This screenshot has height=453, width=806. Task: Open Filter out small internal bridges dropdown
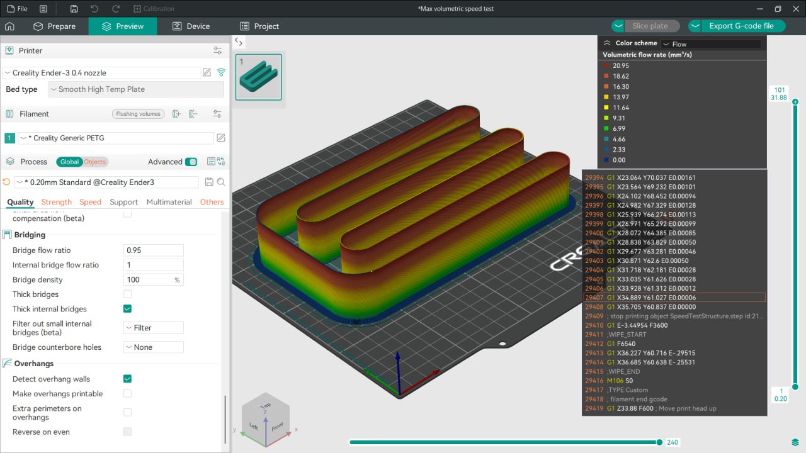click(x=154, y=328)
